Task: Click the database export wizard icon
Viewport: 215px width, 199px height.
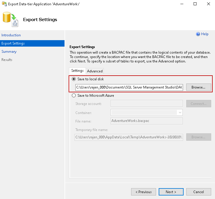Action: click(10, 20)
